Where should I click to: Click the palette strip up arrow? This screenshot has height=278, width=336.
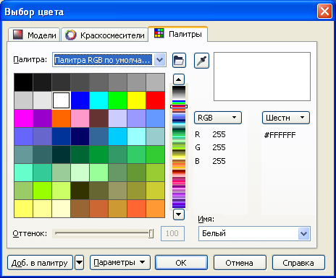point(179,79)
